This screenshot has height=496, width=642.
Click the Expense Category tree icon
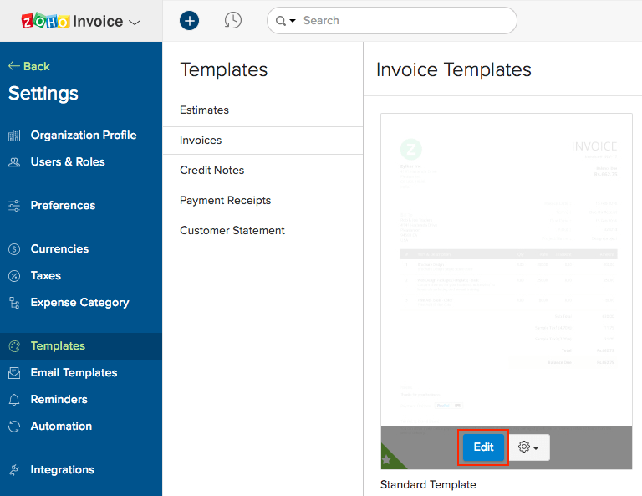click(14, 303)
